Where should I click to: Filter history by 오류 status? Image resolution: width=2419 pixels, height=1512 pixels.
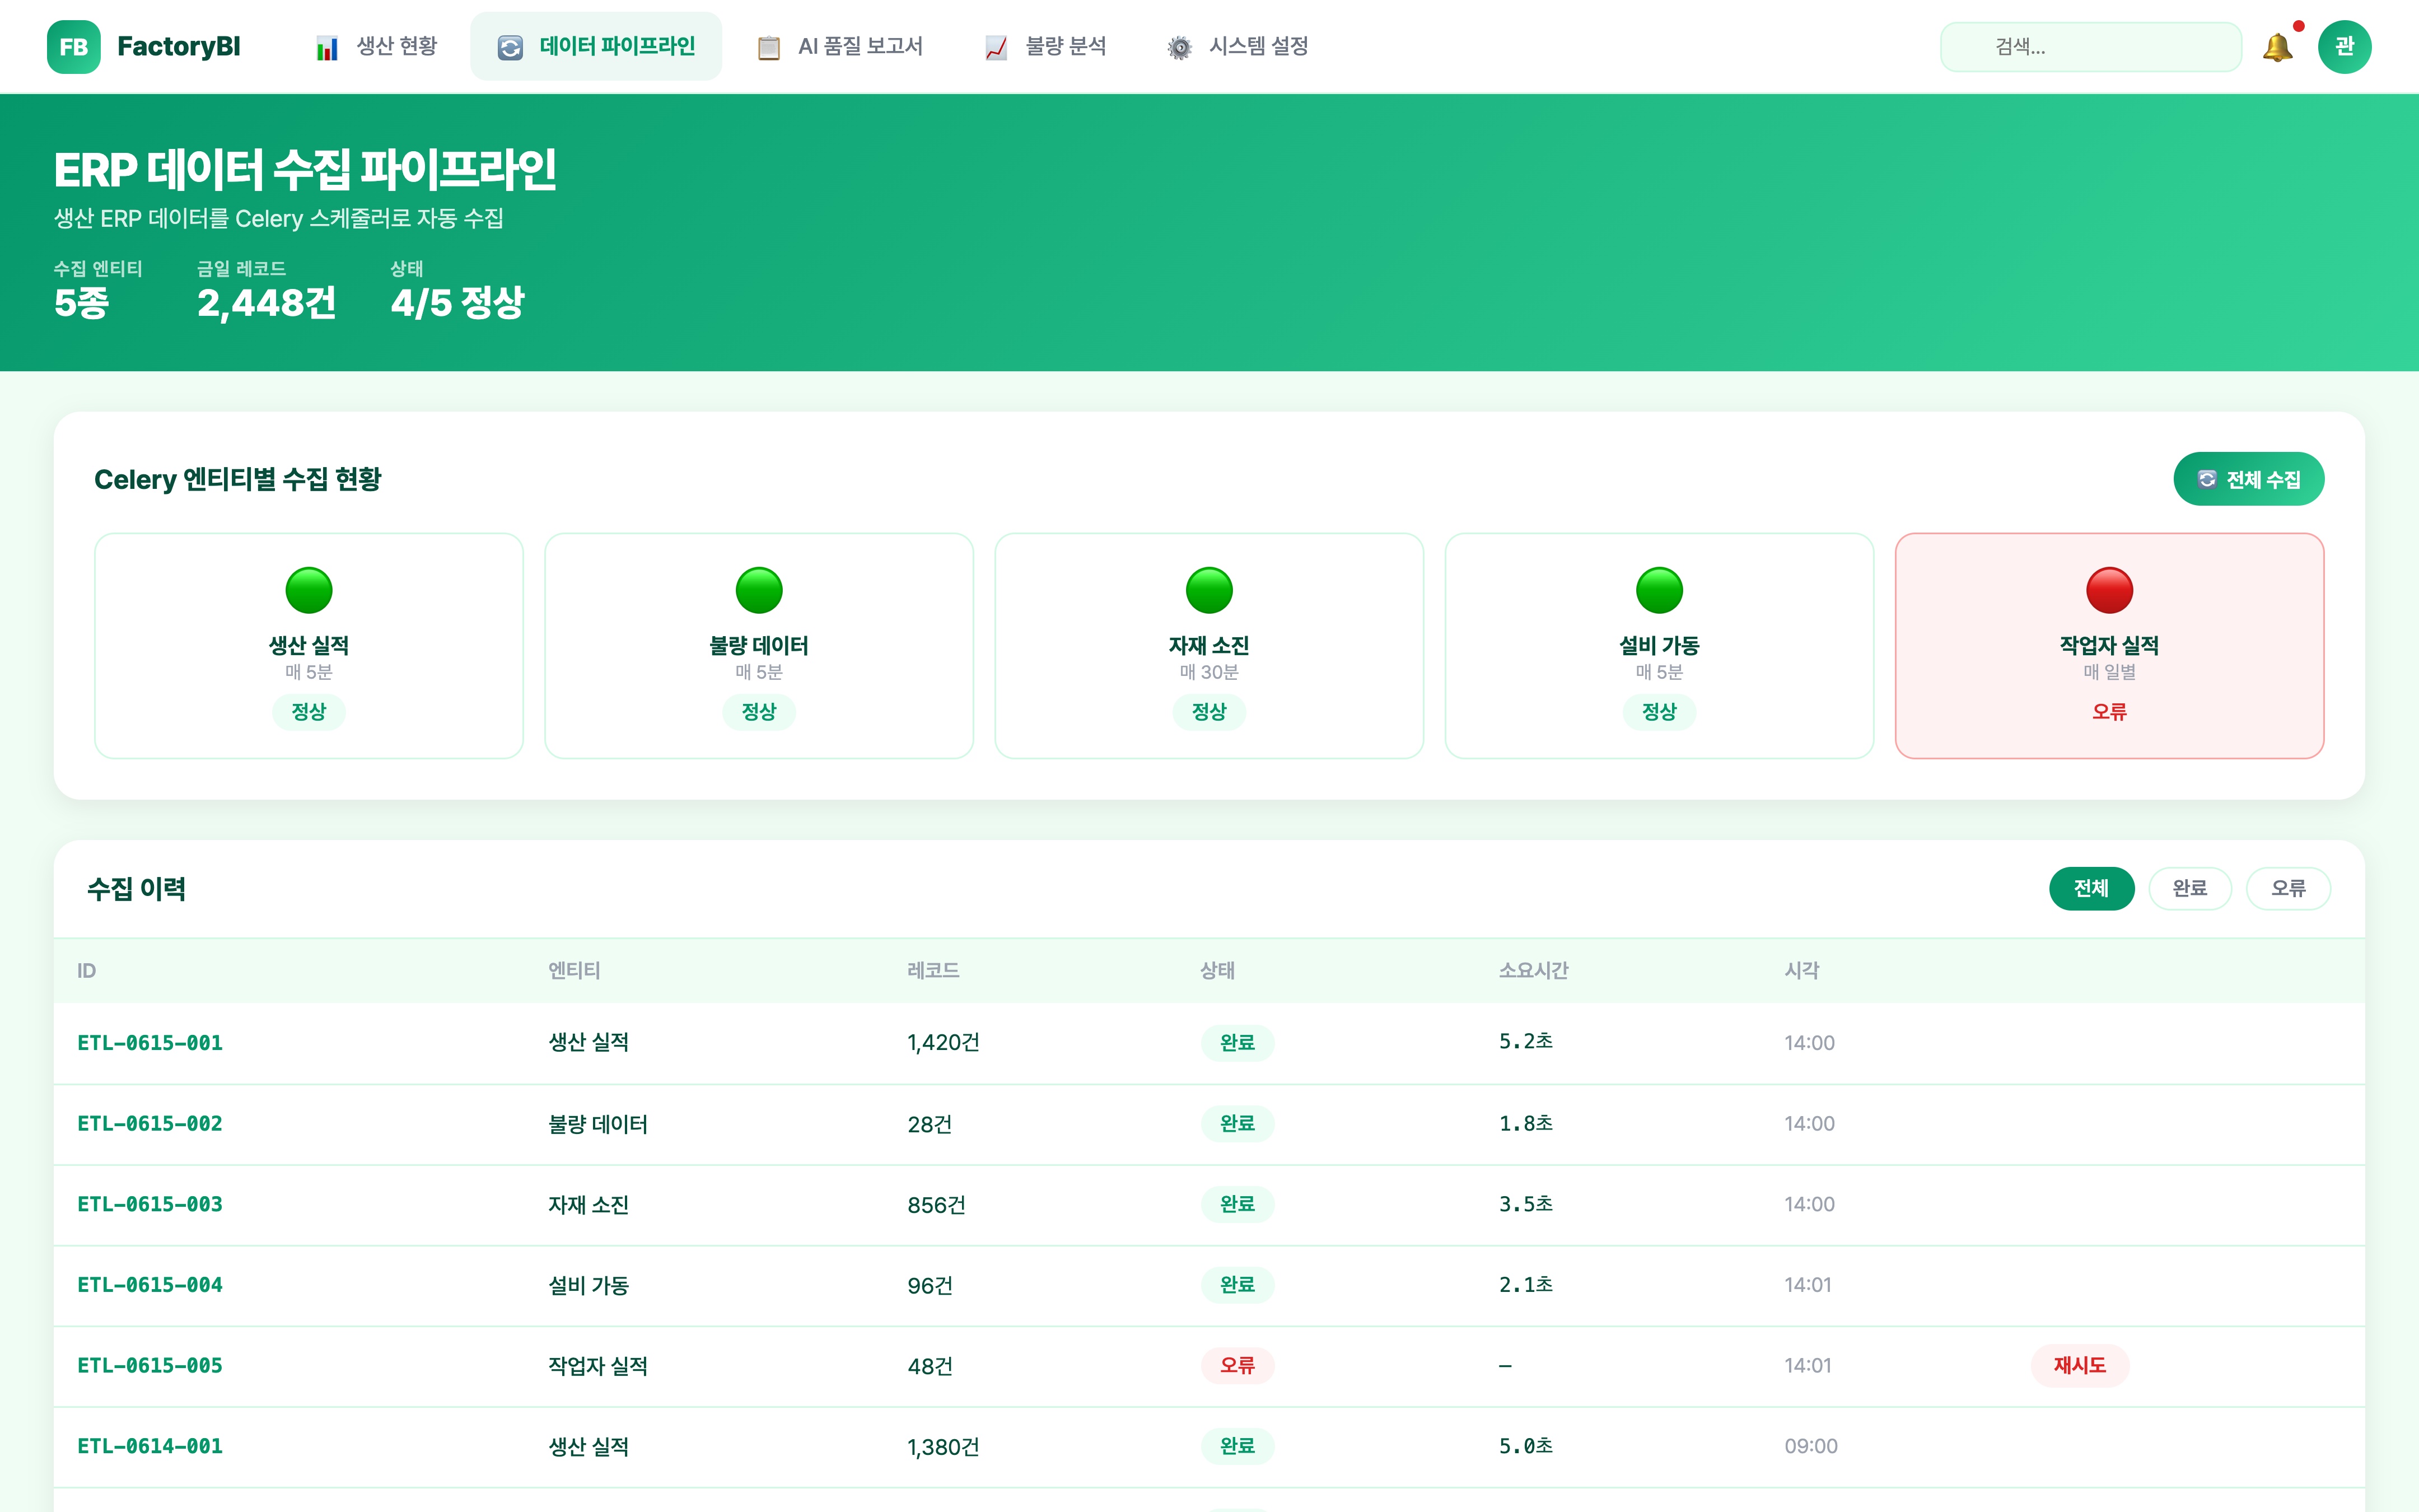tap(2287, 888)
